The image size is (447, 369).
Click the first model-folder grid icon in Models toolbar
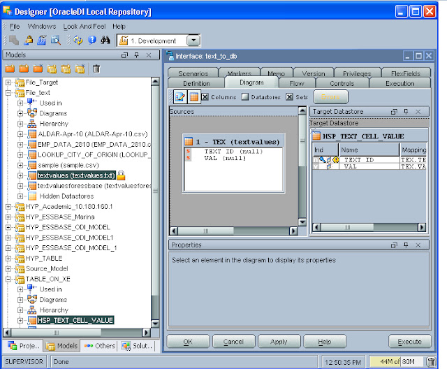coord(52,68)
